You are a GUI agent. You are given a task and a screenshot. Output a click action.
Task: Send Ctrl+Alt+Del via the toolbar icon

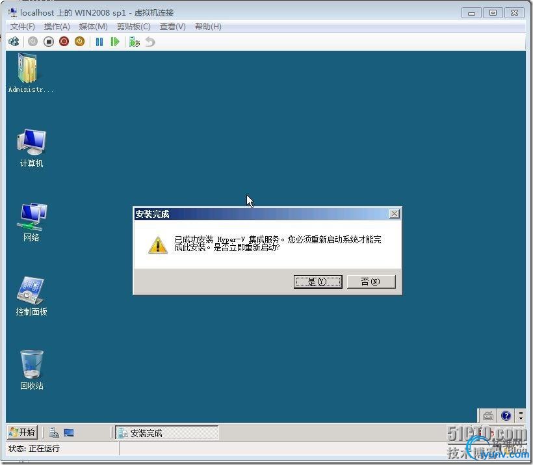(14, 42)
